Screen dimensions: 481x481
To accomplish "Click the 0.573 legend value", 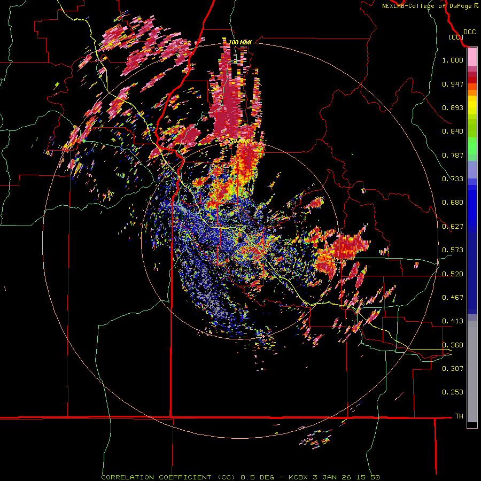I will 453,250.
